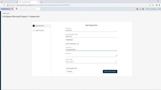The height and width of the screenshot is (90, 161).
Task: Close the Virtualization setup tab
Action: (38, 2)
